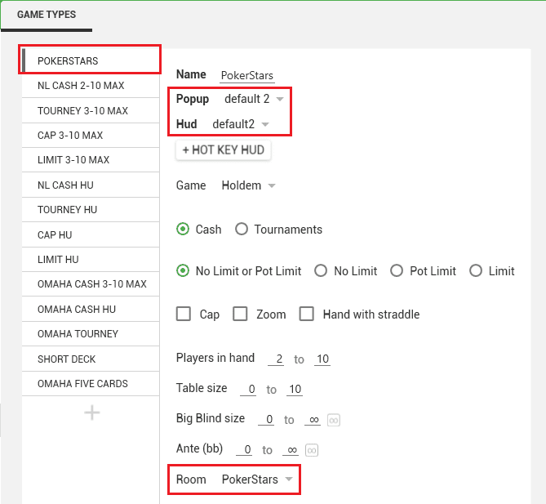Select the Tournaments radio button

(242, 230)
